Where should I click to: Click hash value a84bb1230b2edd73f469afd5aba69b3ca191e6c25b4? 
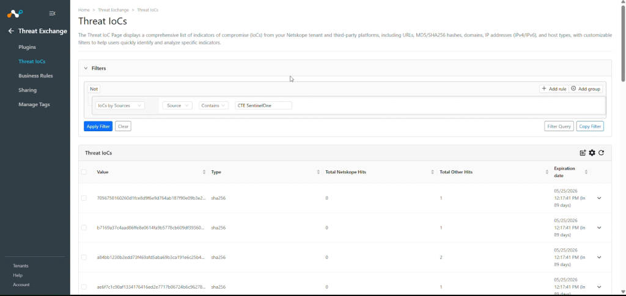(152, 258)
